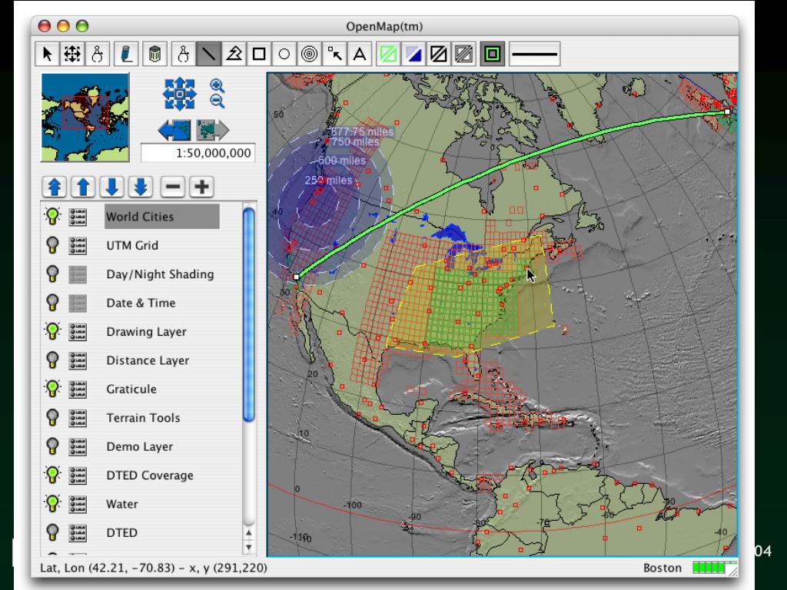The width and height of the screenshot is (787, 590).
Task: Click the figure icon beside the pan tool
Action: (x=98, y=54)
